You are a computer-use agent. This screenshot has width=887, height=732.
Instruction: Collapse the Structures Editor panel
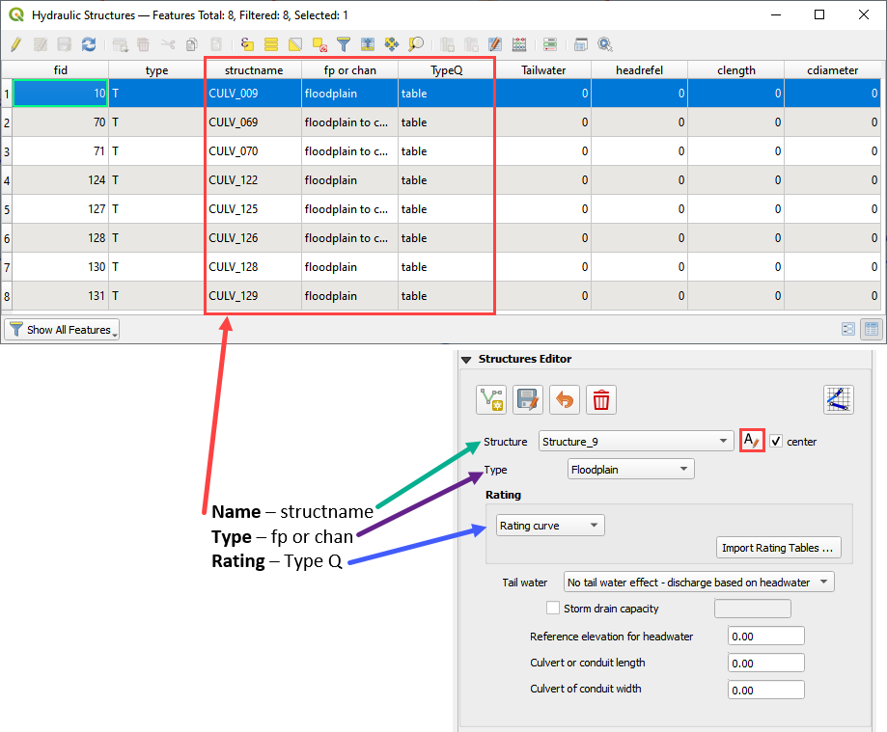[x=466, y=359]
